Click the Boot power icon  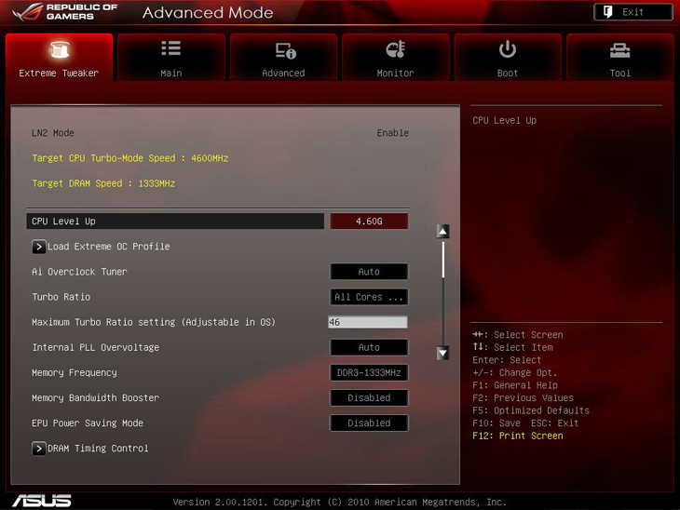click(x=508, y=49)
